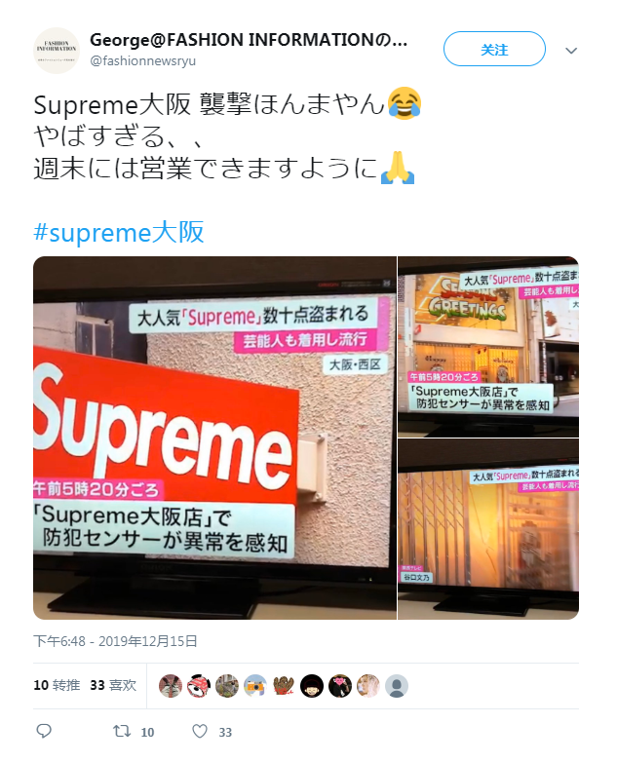The height and width of the screenshot is (762, 617).
Task: Open the 33 喜欢 likes list
Action: pyautogui.click(x=113, y=685)
